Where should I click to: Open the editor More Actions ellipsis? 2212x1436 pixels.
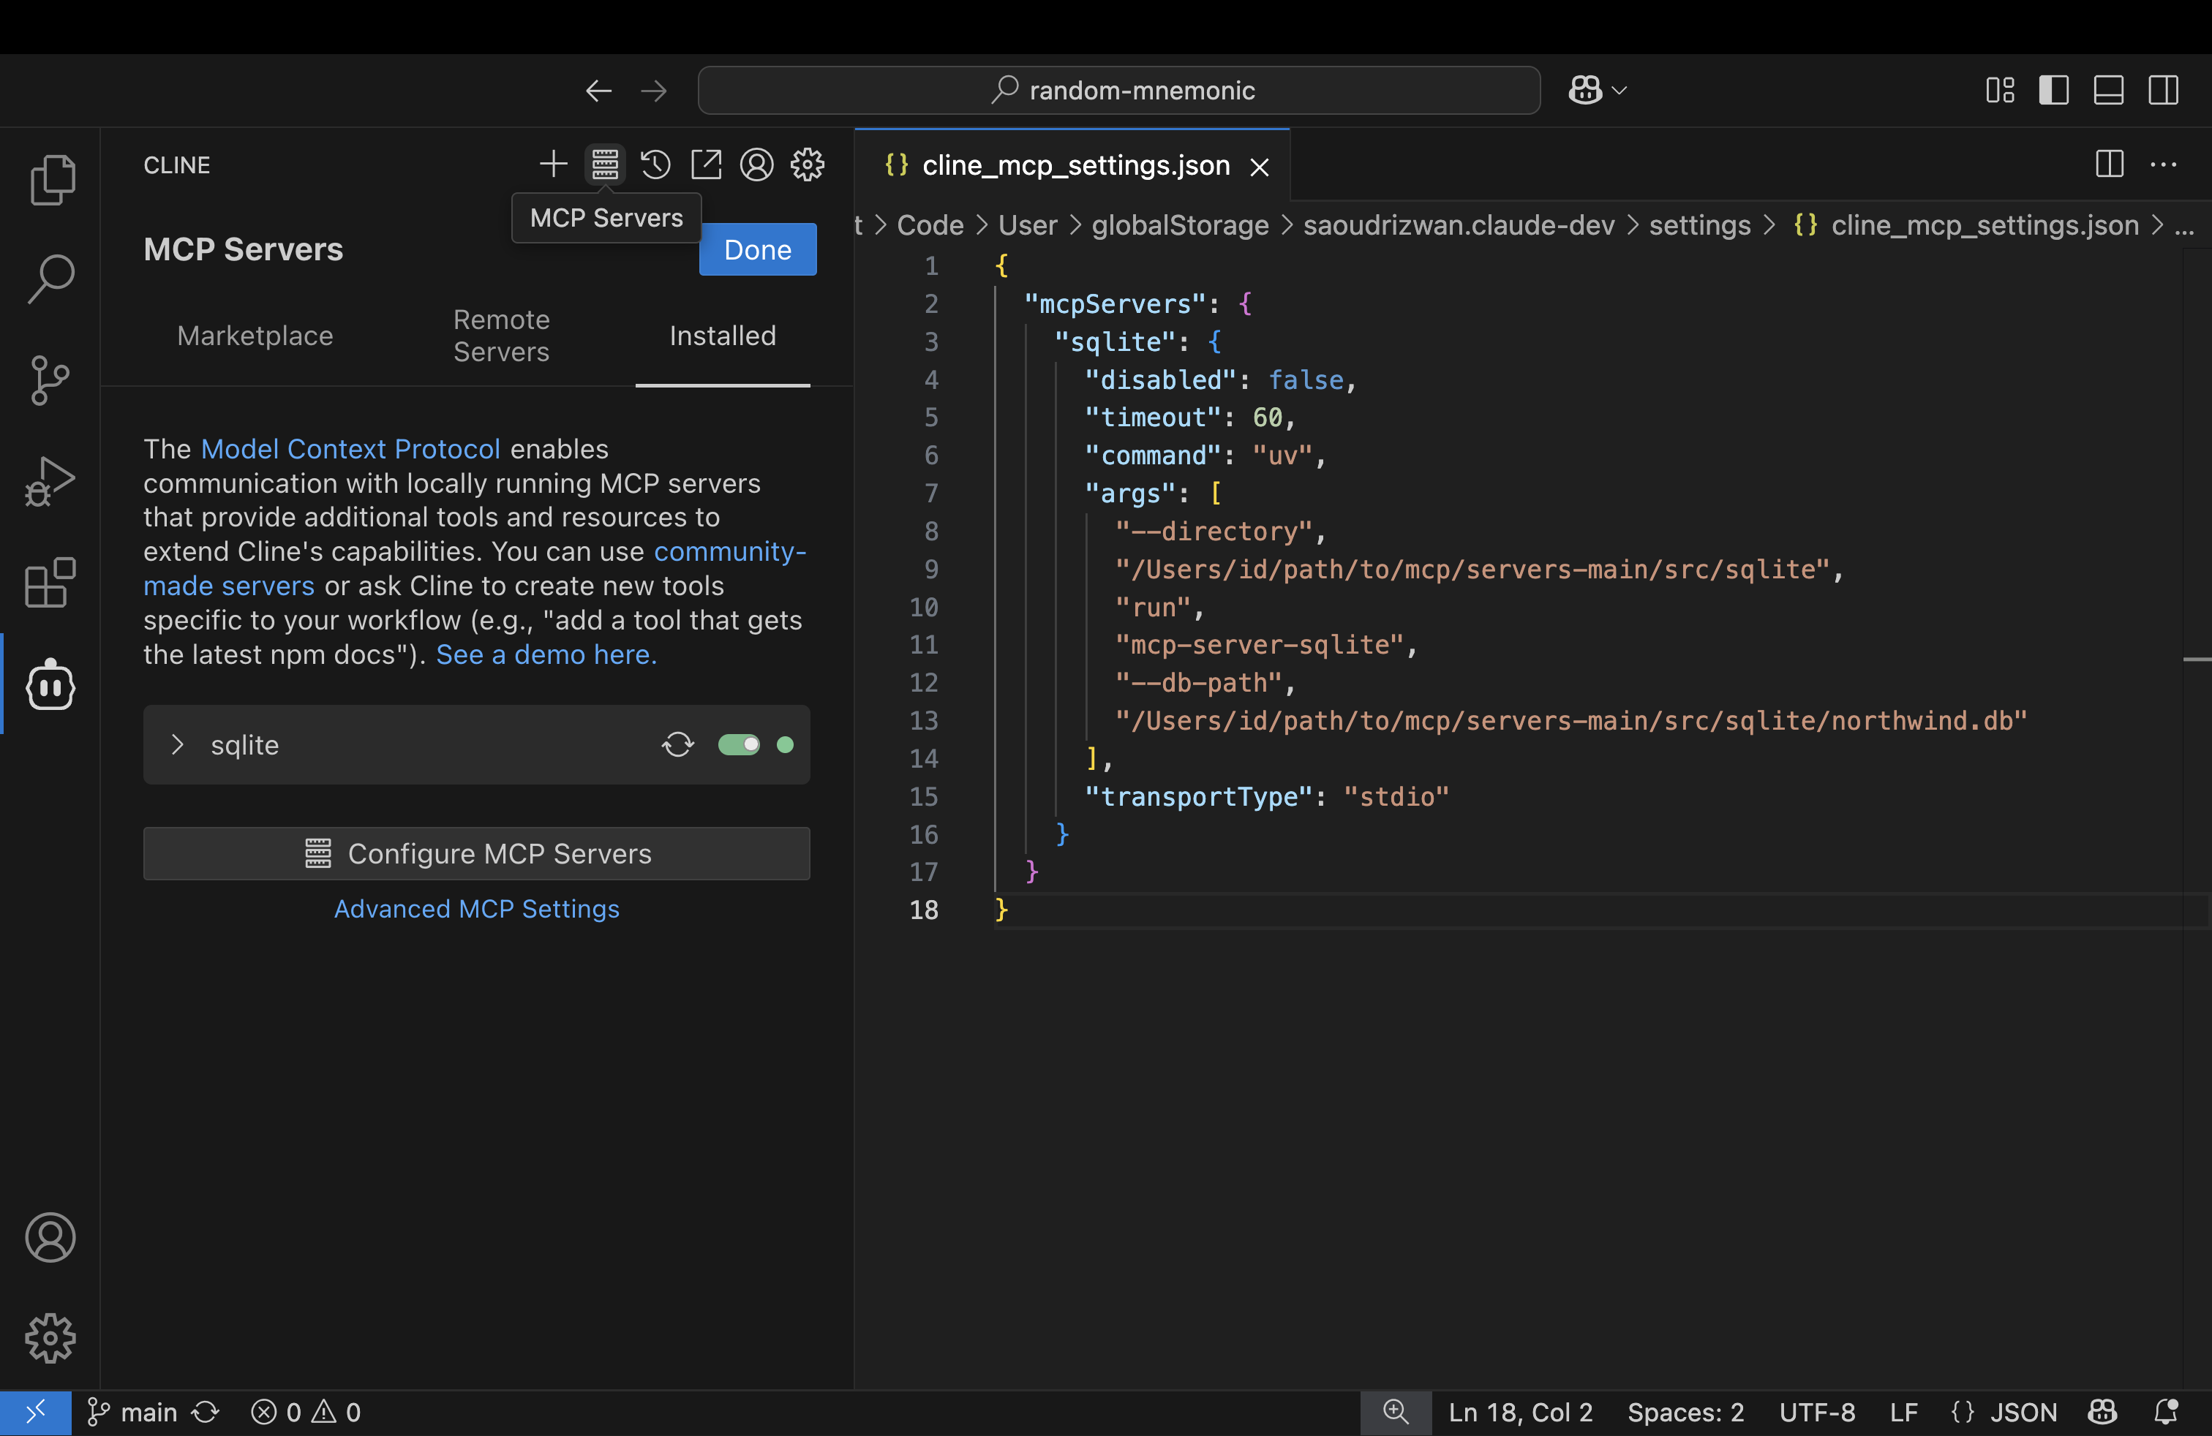pos(2164,165)
